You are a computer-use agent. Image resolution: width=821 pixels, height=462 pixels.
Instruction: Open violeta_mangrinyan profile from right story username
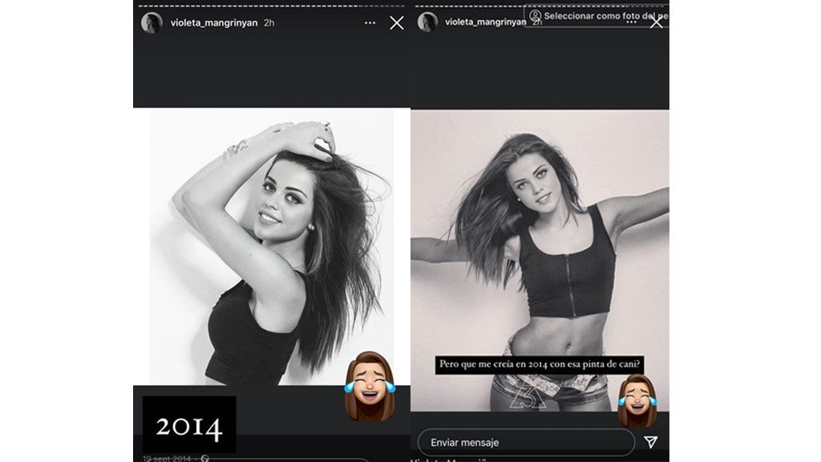(x=485, y=22)
